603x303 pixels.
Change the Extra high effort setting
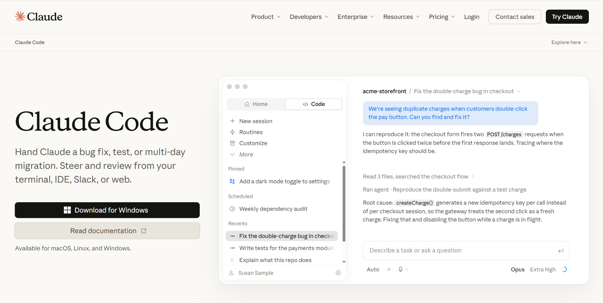click(543, 269)
